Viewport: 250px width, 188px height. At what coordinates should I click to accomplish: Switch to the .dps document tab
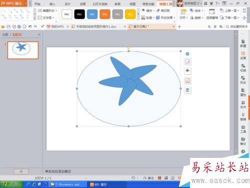pyautogui.click(x=94, y=27)
